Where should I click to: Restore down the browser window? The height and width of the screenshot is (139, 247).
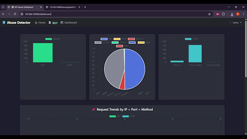pyautogui.click(x=236, y=7)
